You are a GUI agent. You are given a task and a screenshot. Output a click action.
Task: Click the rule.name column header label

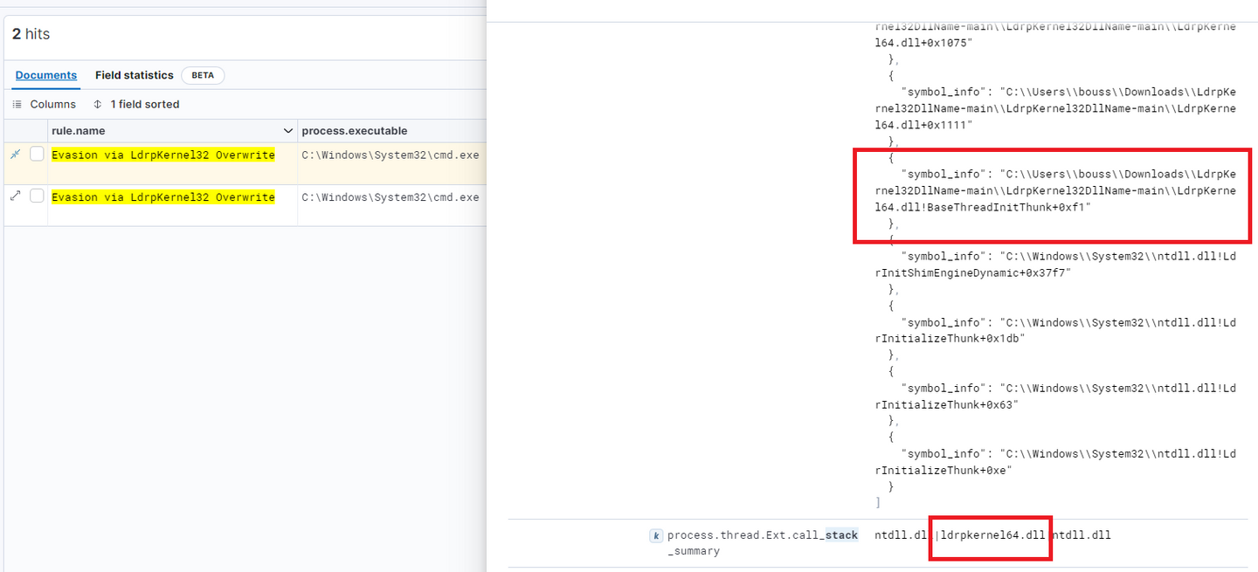(x=79, y=131)
